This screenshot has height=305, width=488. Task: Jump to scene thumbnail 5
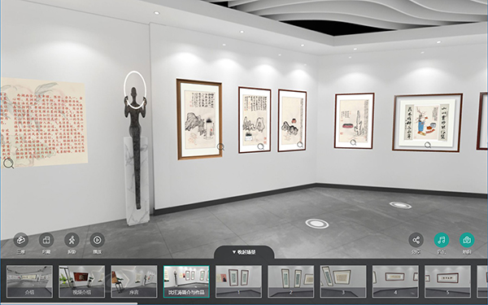[448, 281]
